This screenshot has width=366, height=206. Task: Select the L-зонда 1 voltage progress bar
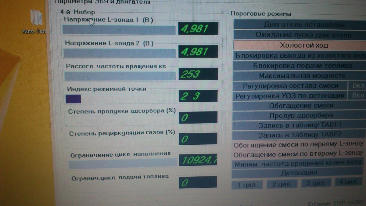click(119, 30)
